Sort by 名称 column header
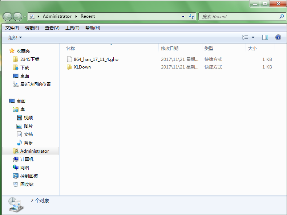 (70, 48)
